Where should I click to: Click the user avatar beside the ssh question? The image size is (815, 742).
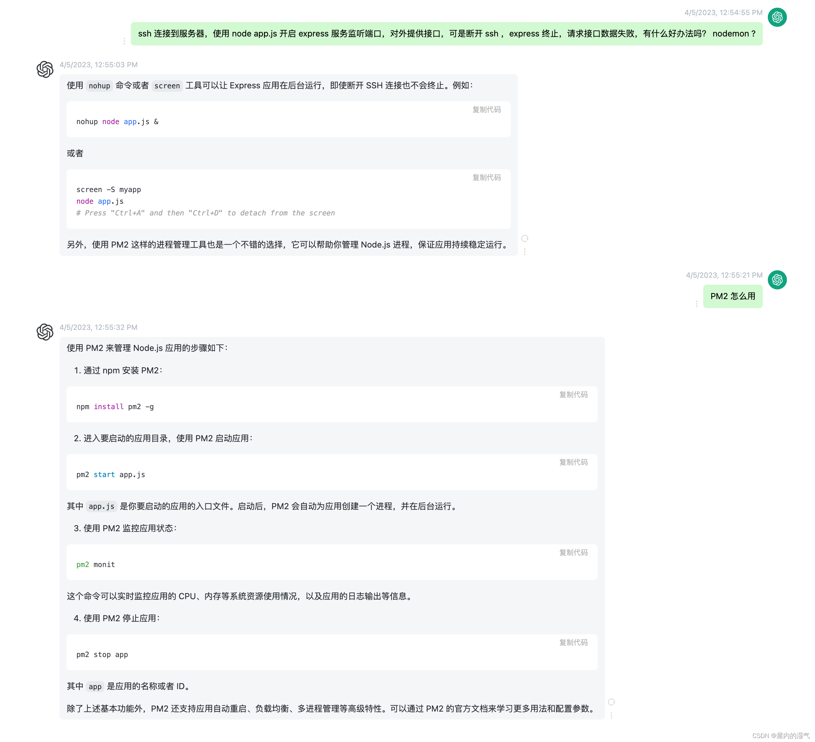point(777,17)
